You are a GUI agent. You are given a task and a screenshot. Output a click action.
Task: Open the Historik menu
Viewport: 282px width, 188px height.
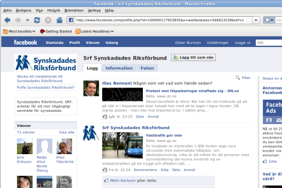(54, 10)
